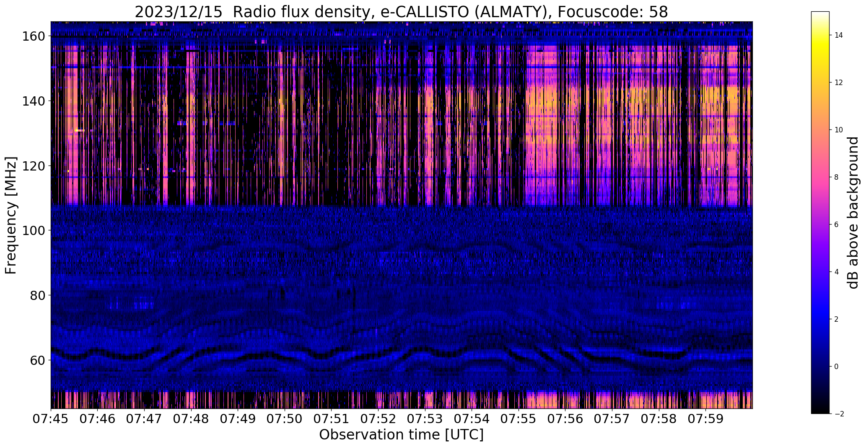Viewport: 866px width, 447px height.
Task: Click the 60 frequency tick label
Action: coord(37,360)
